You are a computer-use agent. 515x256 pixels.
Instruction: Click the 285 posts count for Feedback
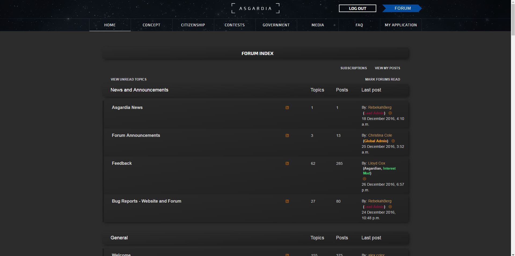coord(339,163)
